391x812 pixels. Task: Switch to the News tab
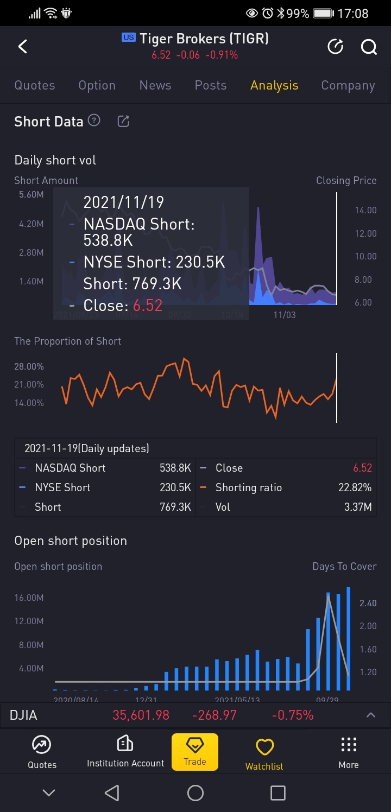(155, 85)
